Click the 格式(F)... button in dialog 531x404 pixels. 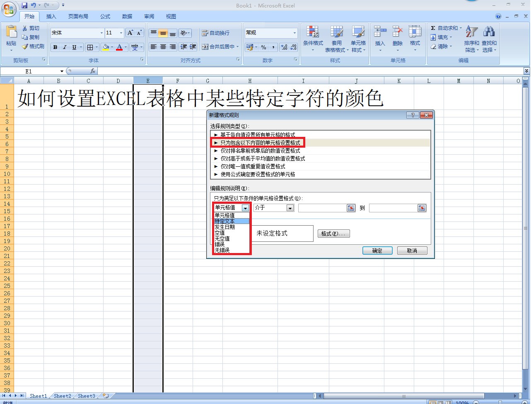[333, 234]
